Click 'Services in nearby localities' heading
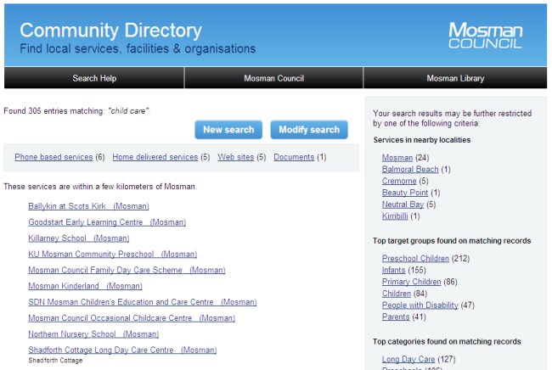 tap(422, 140)
